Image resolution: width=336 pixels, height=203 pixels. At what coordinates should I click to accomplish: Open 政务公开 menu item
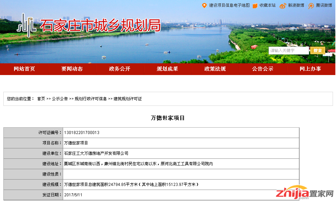point(119,69)
